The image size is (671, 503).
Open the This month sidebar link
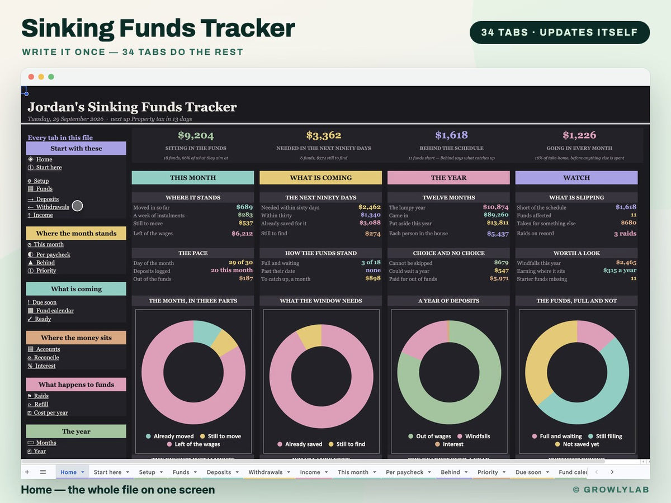pyautogui.click(x=45, y=244)
